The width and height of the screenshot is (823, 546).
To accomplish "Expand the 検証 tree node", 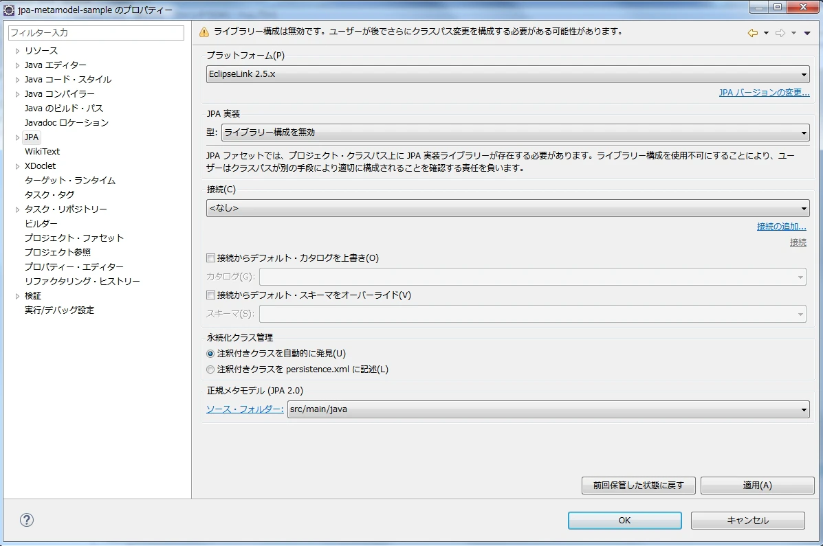I will (x=17, y=296).
